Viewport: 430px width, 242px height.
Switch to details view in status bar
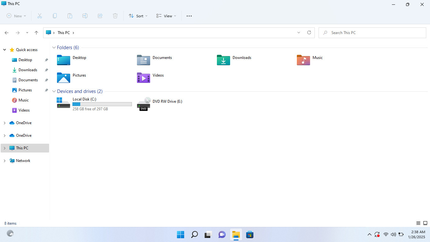pos(418,223)
